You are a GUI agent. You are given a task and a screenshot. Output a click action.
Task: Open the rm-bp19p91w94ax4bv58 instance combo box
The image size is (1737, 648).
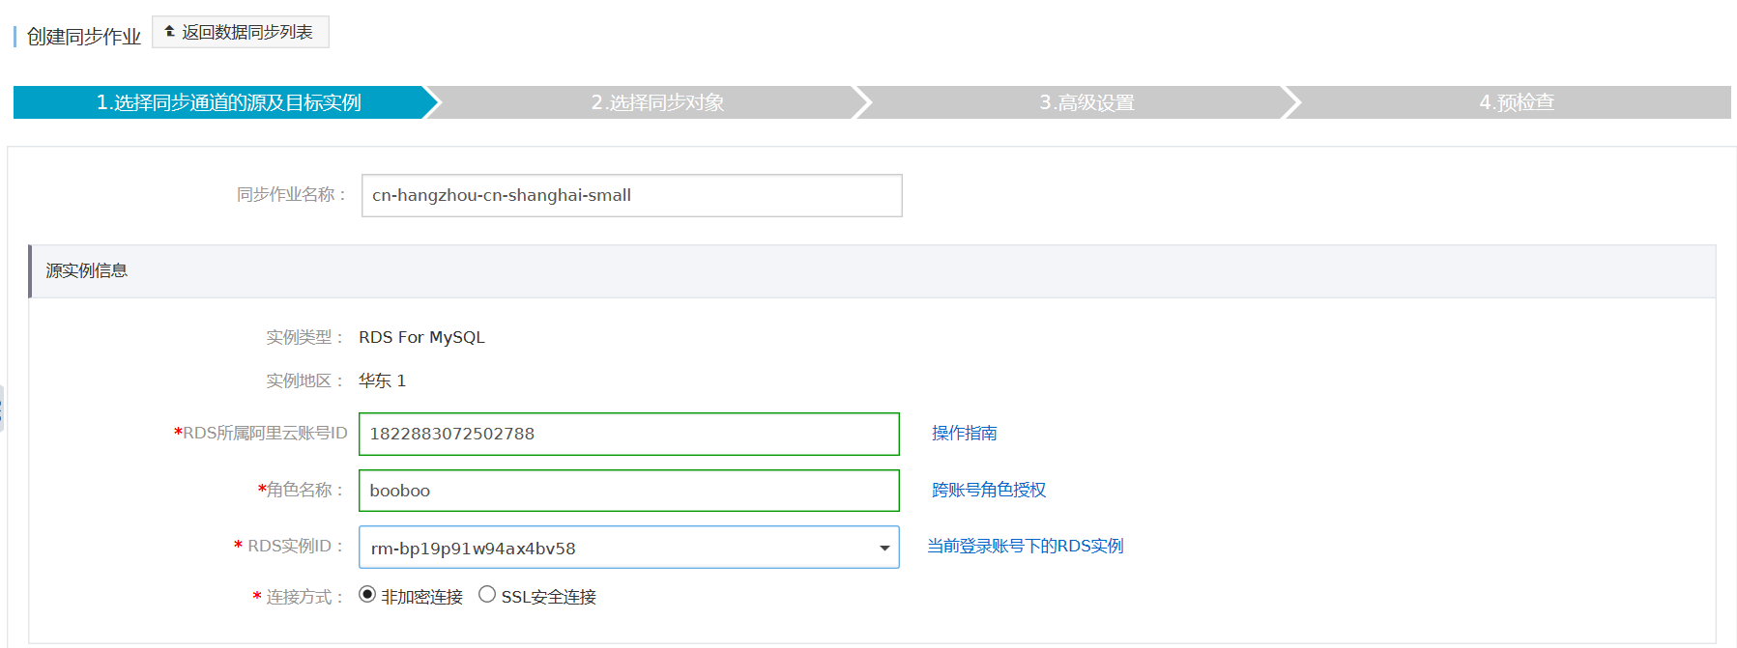coord(619,548)
